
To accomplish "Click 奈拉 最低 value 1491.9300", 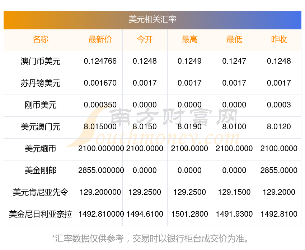I will pyautogui.click(x=234, y=214).
